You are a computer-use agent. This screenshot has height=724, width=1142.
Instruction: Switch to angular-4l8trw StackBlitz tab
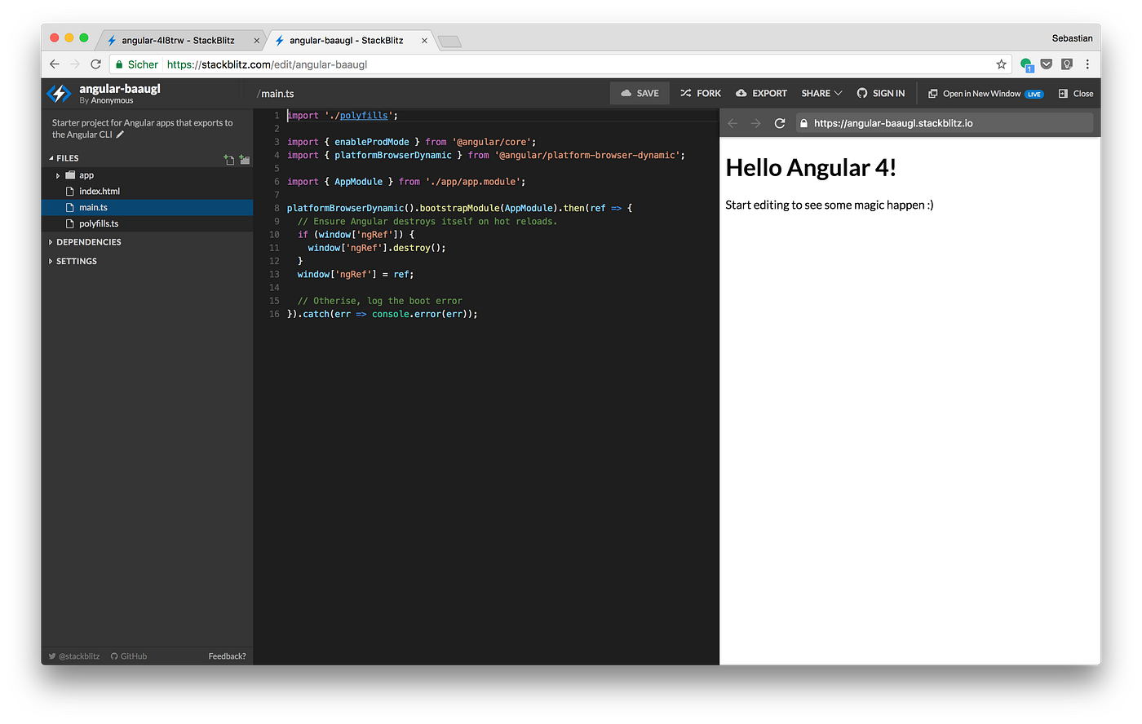coord(179,40)
